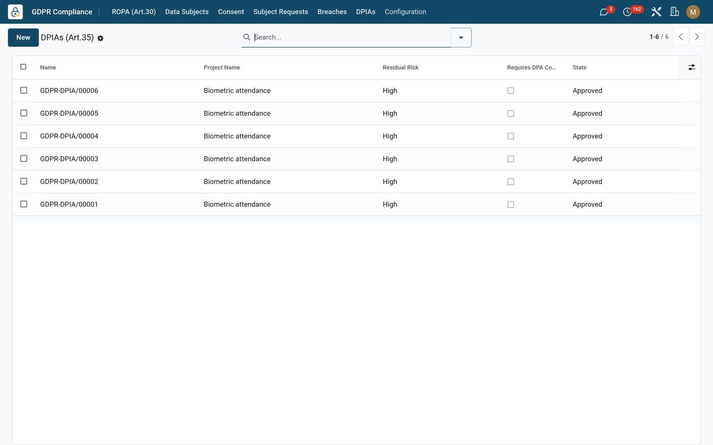The height and width of the screenshot is (445, 713).
Task: Open the Configuration menu
Action: 406,12
